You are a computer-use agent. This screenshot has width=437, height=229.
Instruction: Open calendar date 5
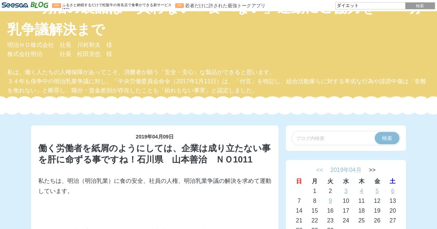point(377,191)
